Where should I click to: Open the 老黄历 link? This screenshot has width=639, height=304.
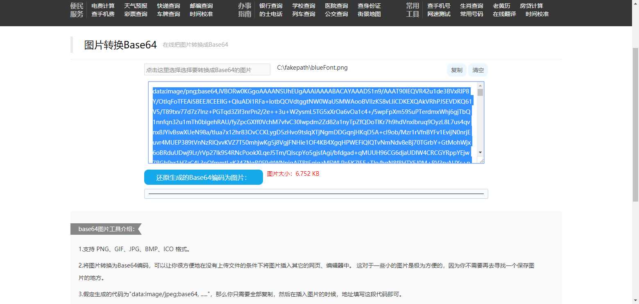pos(501,6)
